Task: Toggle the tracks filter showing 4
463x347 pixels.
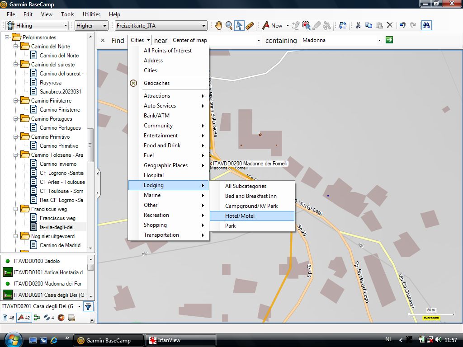Action: click(x=48, y=318)
